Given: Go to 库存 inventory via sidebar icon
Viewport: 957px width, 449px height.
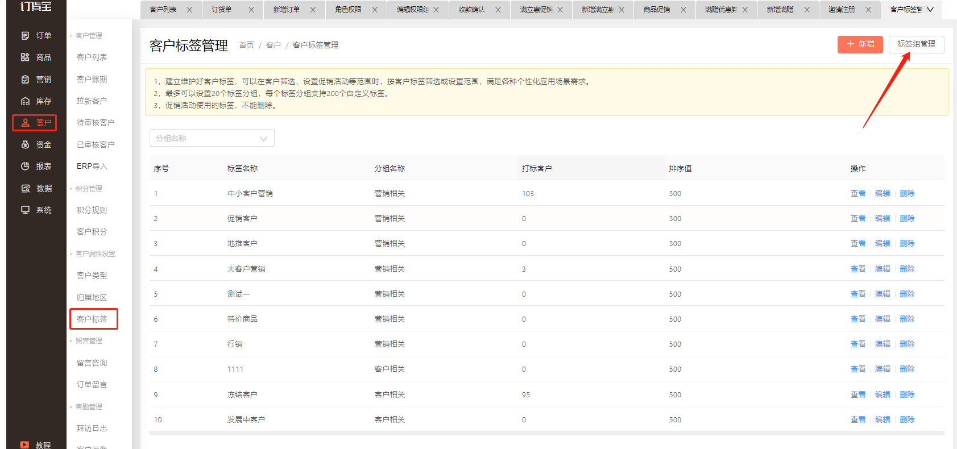Looking at the screenshot, I should 25,101.
